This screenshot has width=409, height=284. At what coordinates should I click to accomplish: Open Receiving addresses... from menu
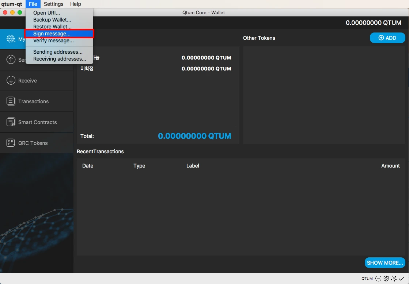[59, 59]
